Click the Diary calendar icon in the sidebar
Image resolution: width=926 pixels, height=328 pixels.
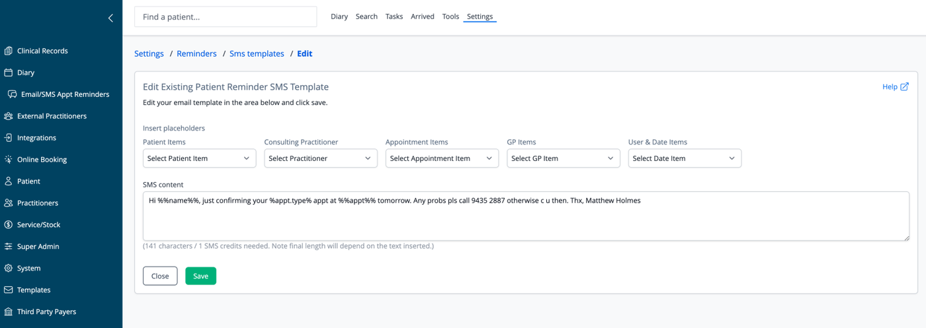pos(9,73)
